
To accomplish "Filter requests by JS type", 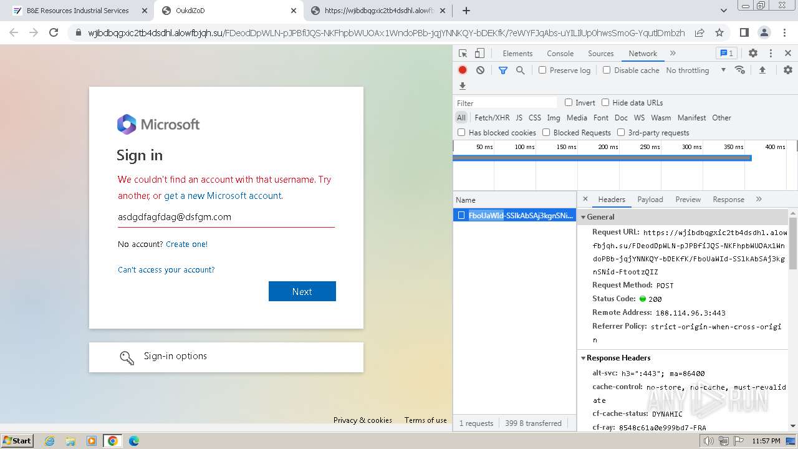I will [x=519, y=117].
